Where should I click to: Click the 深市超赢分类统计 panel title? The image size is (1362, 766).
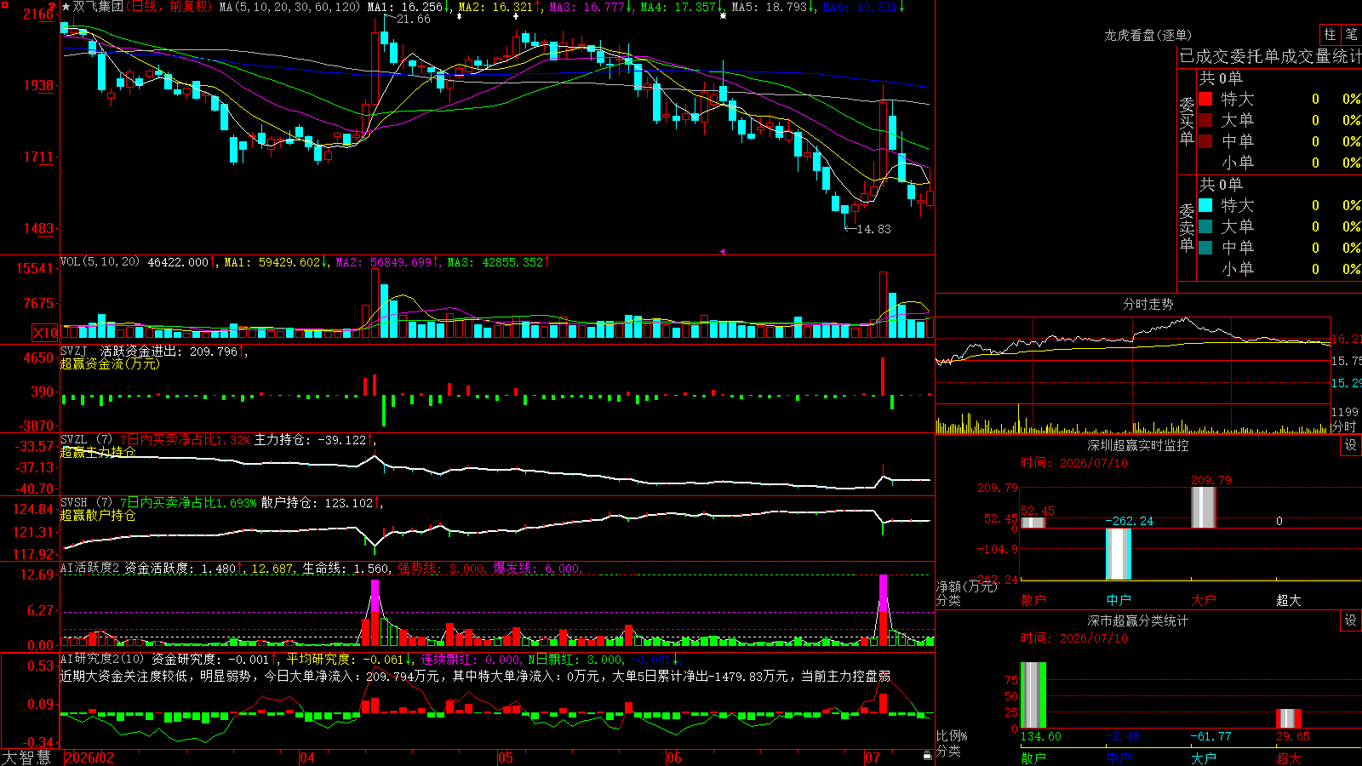(1138, 620)
